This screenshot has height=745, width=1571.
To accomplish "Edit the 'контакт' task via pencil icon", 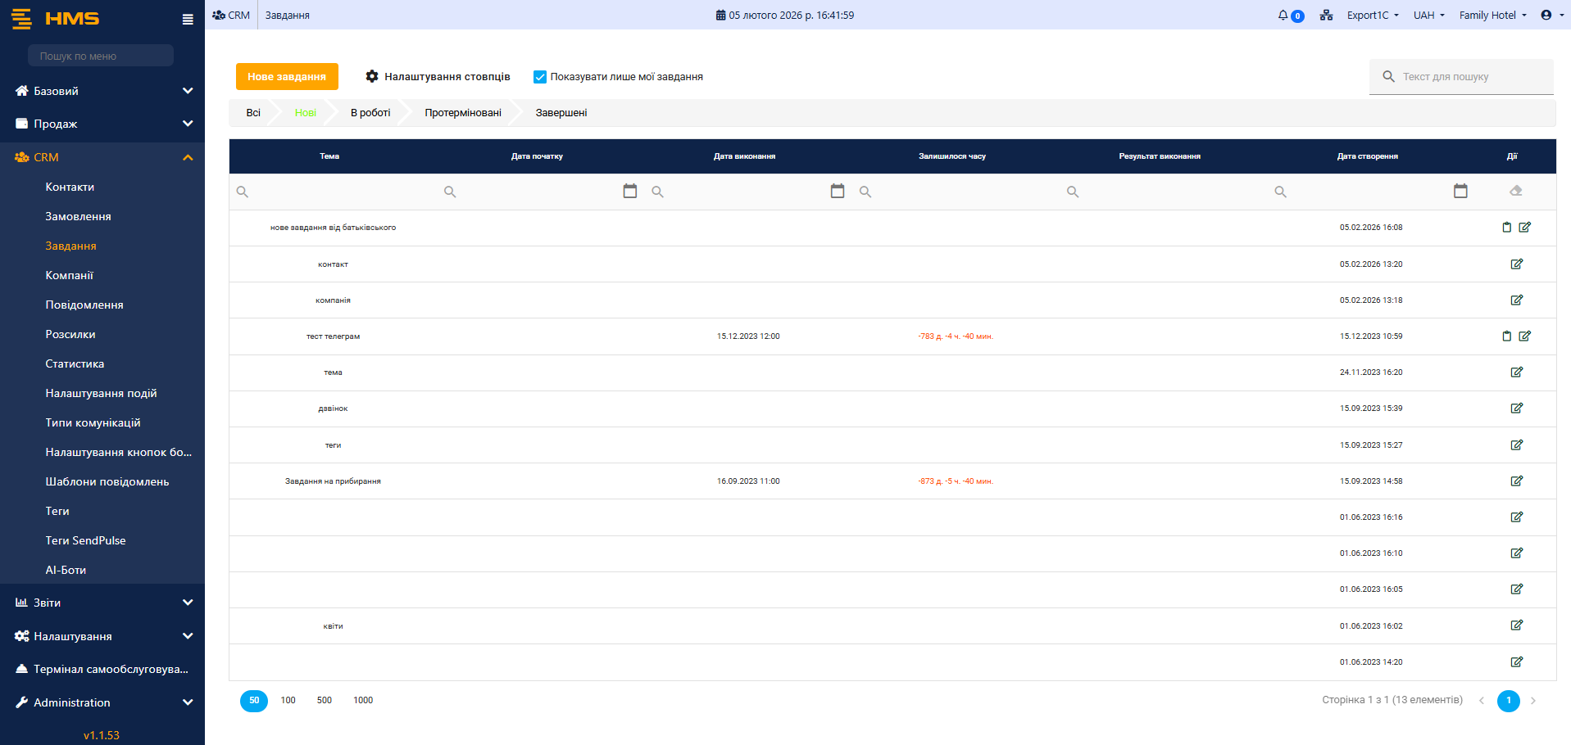I will (1516, 264).
